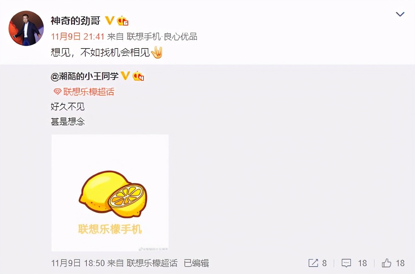The height and width of the screenshot is (274, 415).
Task: Like the post with thumbs-up icon
Action: point(386,263)
